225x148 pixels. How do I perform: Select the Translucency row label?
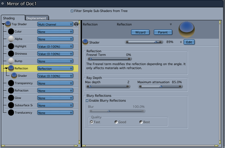coord(23,113)
